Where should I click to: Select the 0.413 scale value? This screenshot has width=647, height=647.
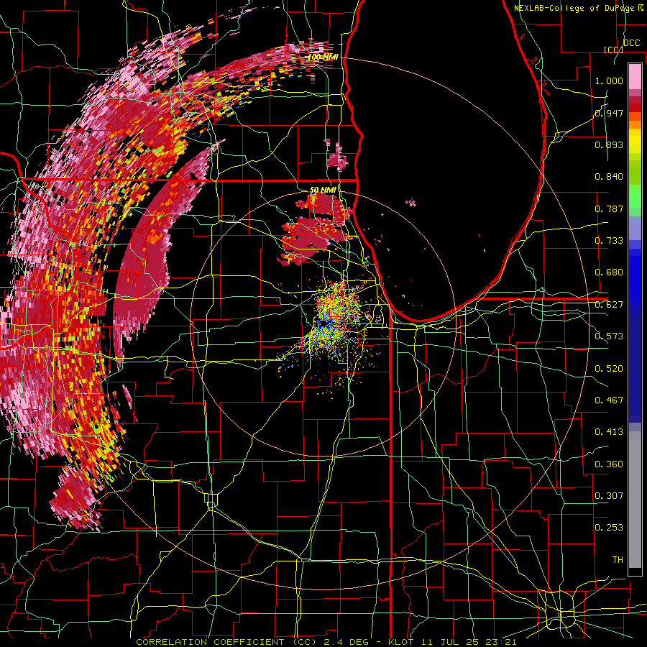[609, 432]
